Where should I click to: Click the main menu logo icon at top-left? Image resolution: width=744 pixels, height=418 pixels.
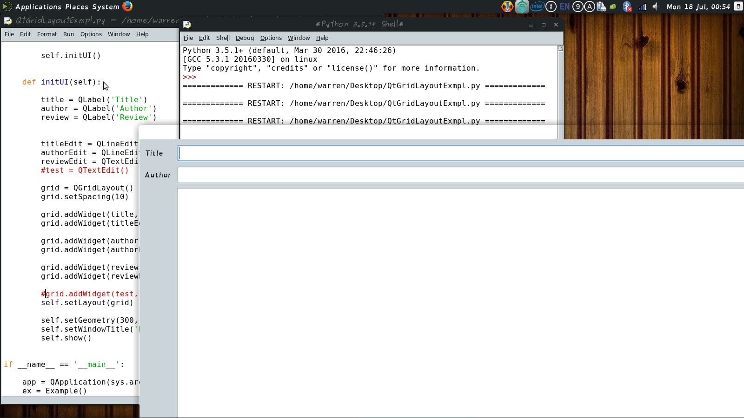(7, 7)
